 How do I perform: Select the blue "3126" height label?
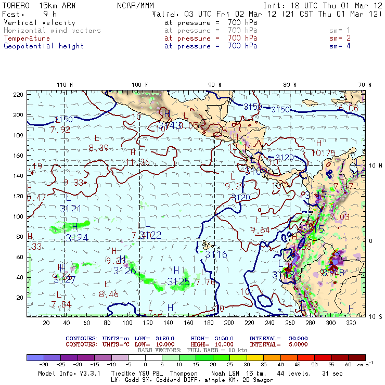(125, 271)
